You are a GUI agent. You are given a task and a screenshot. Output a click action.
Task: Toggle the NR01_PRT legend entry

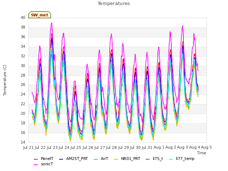(x=127, y=159)
